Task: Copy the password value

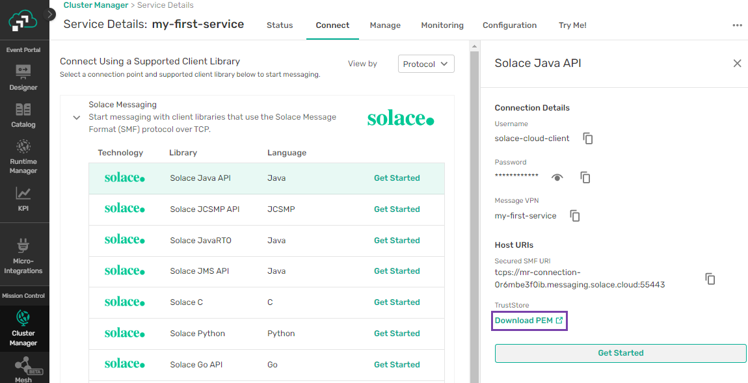Action: point(585,178)
